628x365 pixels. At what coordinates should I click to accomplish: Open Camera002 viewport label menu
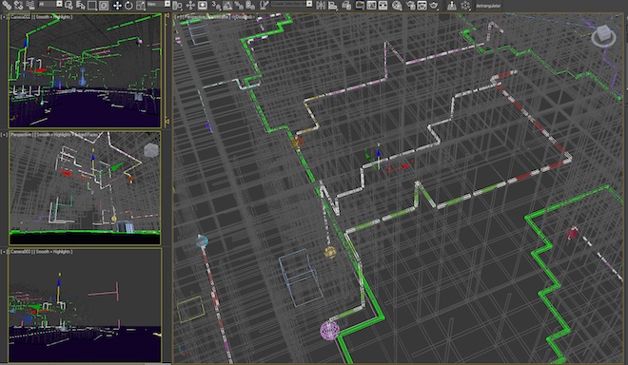[x=20, y=17]
